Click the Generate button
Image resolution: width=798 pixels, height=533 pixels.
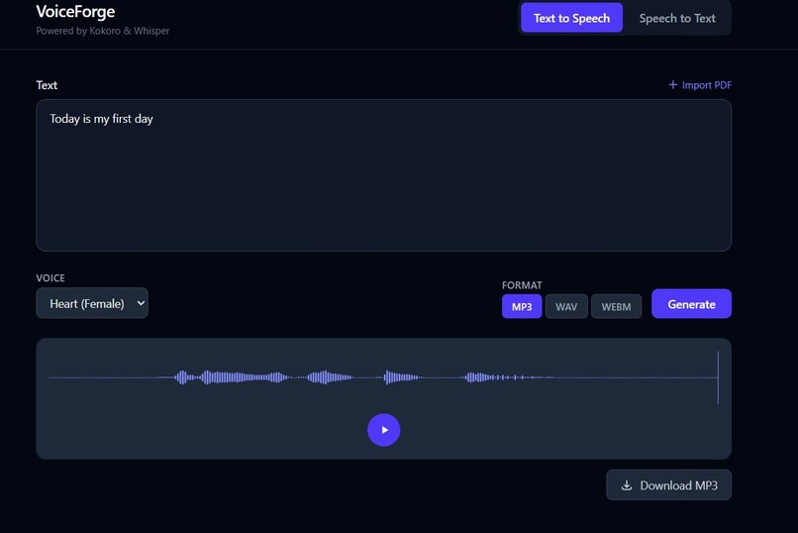[x=691, y=304]
